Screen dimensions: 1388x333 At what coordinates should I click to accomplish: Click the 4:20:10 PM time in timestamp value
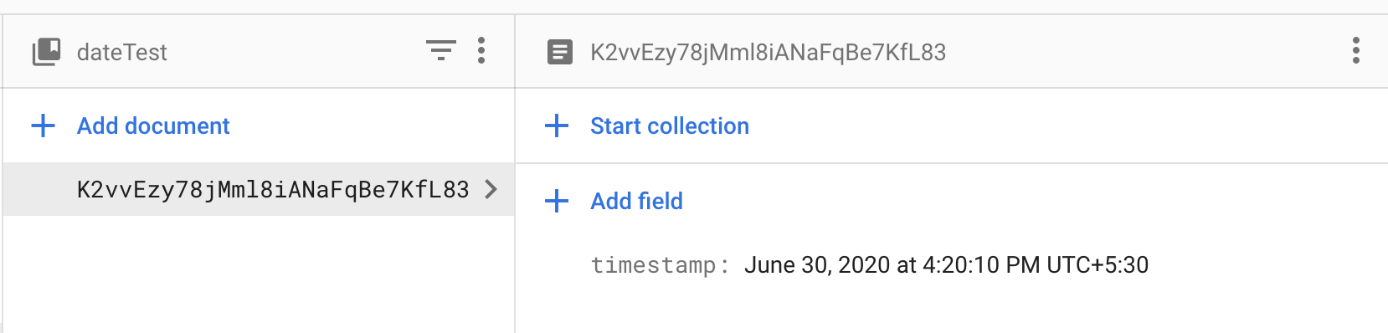pos(981,265)
